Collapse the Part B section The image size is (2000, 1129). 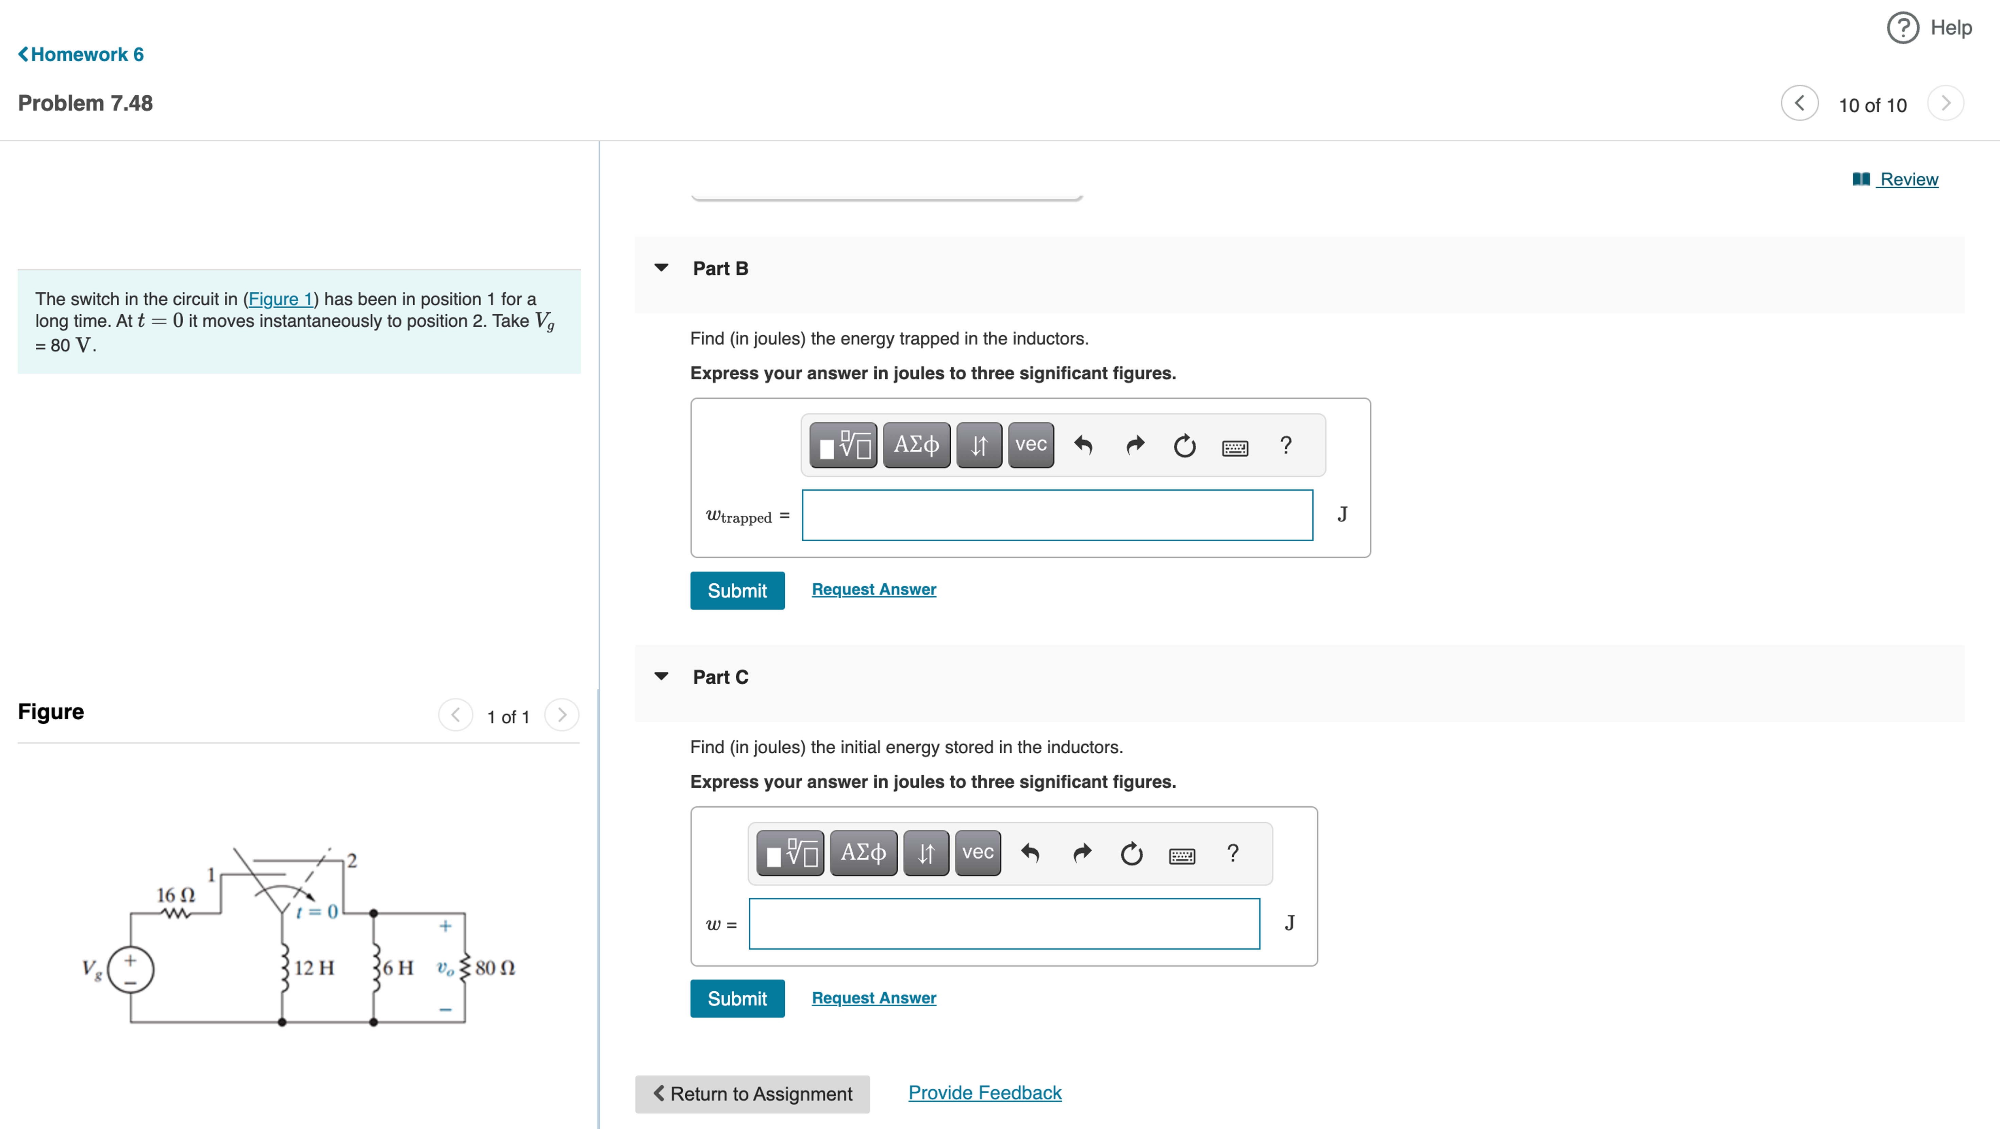[x=662, y=268]
